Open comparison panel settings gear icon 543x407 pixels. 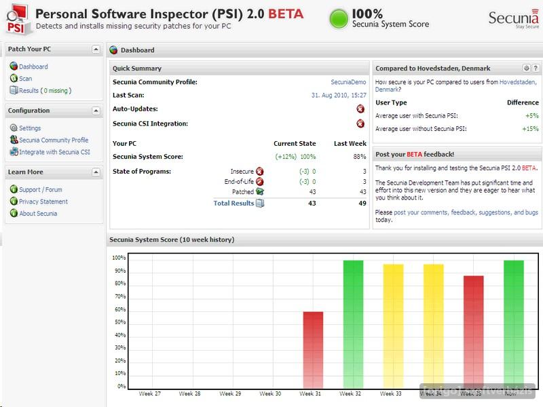(x=527, y=68)
